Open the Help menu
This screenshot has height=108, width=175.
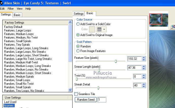(28, 9)
